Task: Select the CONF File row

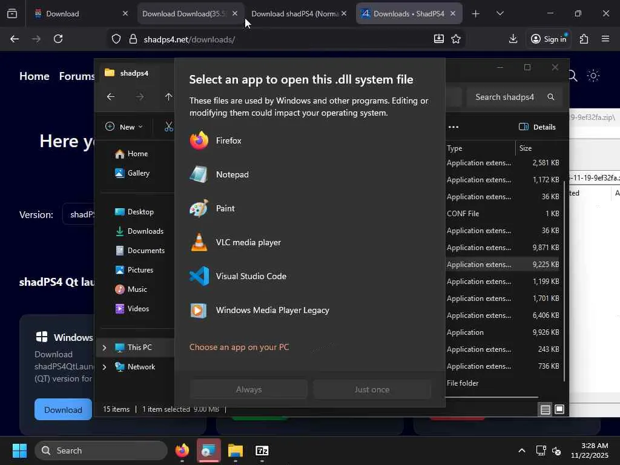Action: 503,214
